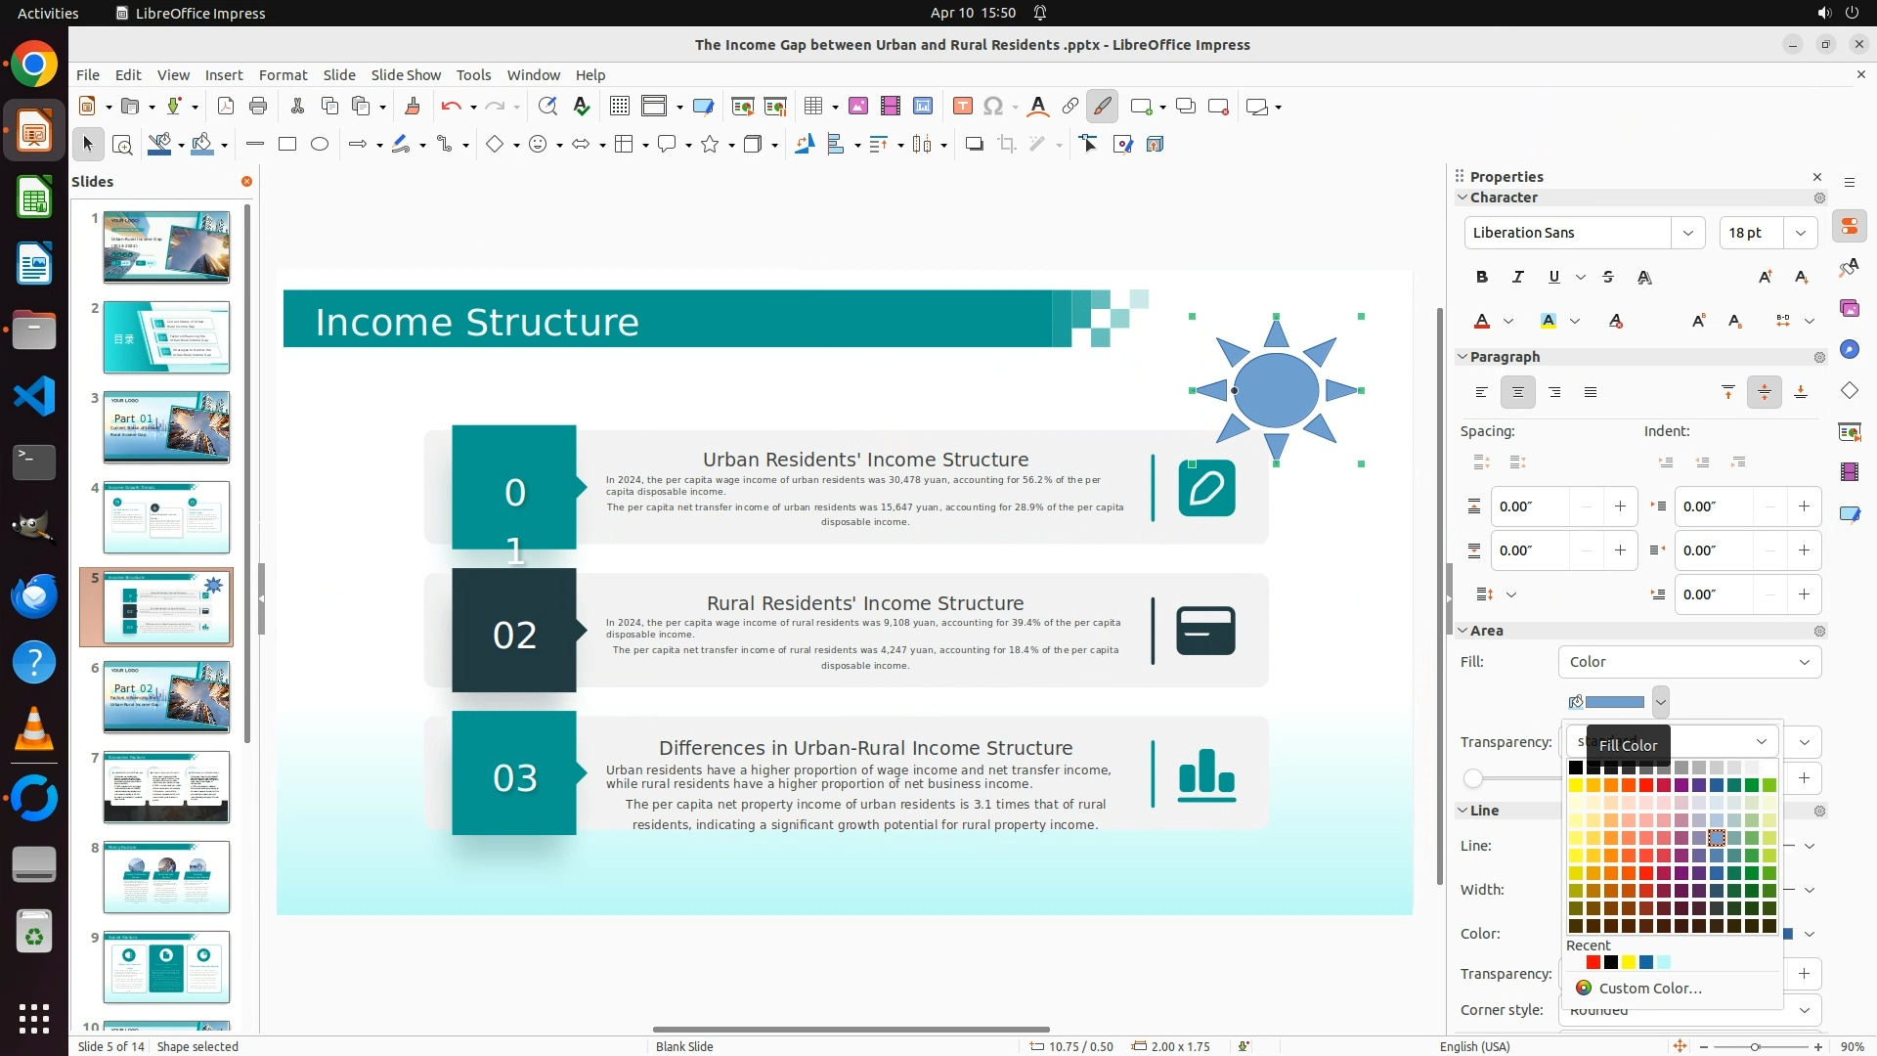Click the Print icon in toolbar
1877x1056 pixels.
(x=258, y=107)
